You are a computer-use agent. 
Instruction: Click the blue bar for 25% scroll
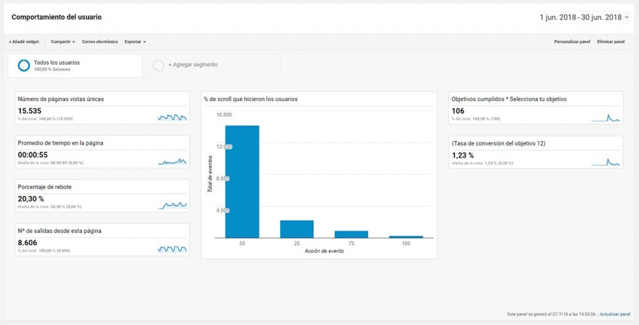pos(297,229)
